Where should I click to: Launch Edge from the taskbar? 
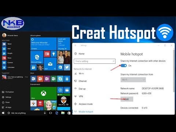[x=56, y=113]
